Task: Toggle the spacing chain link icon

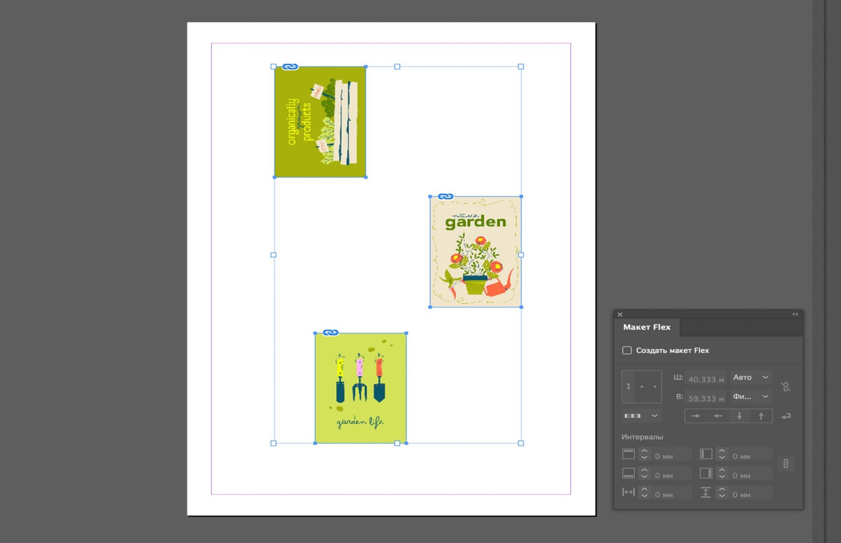Action: 786,464
